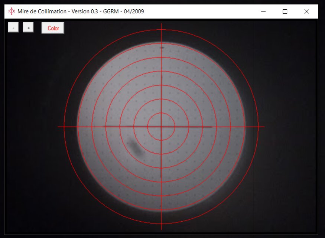
Task: Click the window title text 'Mire de Collimation'
Action: click(x=41, y=12)
